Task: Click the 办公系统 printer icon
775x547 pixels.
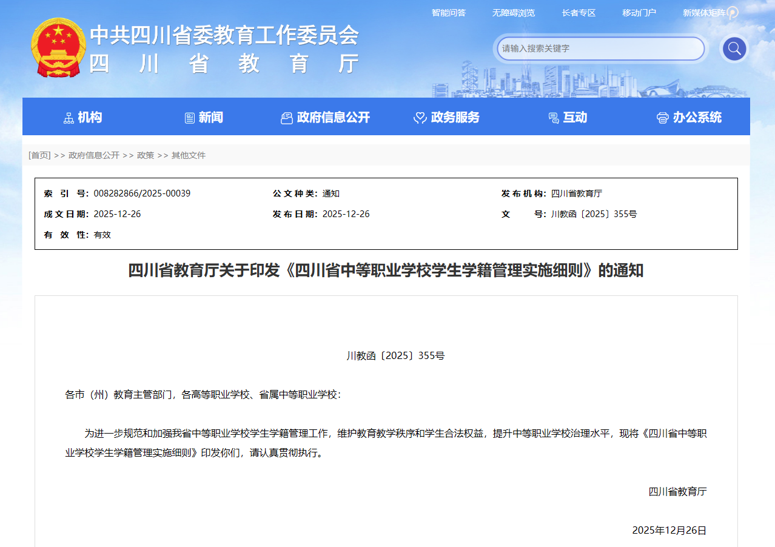Action: point(662,118)
